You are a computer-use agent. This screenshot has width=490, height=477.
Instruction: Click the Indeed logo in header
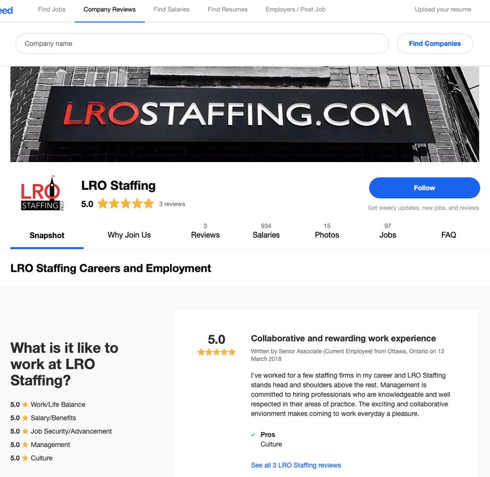6,10
